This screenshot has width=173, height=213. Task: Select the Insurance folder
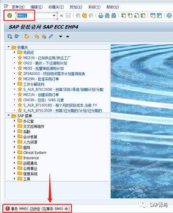click(31, 158)
